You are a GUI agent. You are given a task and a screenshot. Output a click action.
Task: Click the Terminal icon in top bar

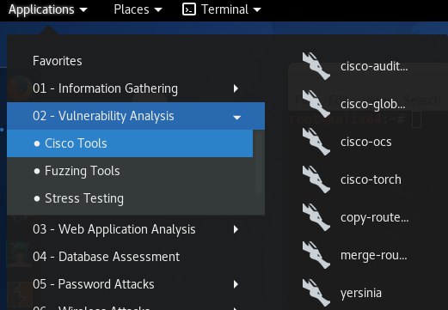pyautogui.click(x=189, y=9)
